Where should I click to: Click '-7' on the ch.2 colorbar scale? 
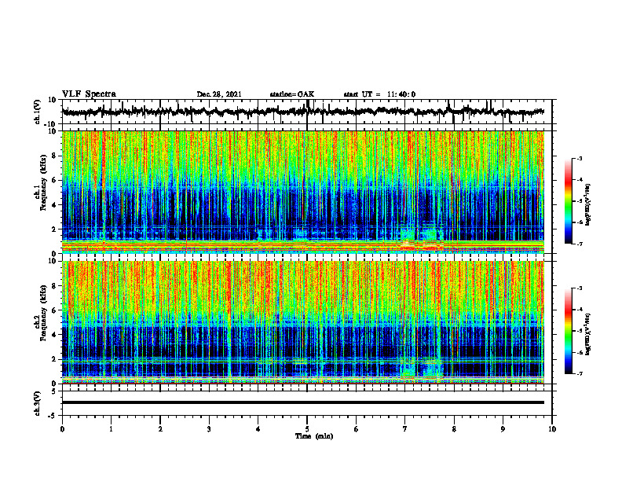tap(579, 373)
